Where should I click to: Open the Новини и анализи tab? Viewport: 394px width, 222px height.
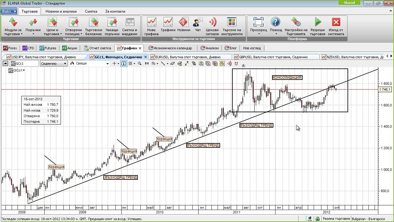(61, 11)
